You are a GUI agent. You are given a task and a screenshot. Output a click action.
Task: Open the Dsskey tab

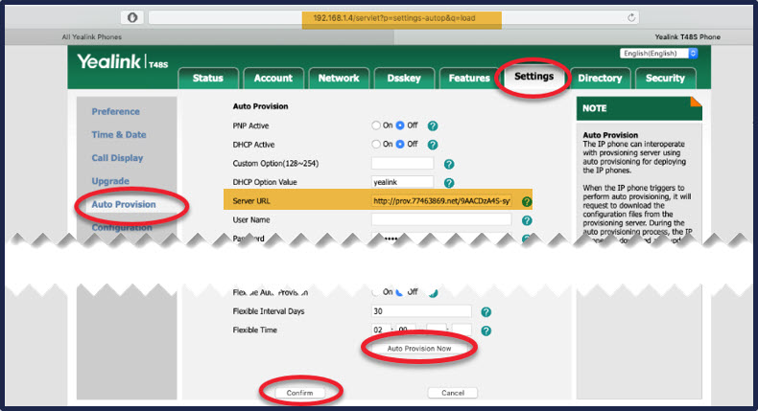[404, 79]
